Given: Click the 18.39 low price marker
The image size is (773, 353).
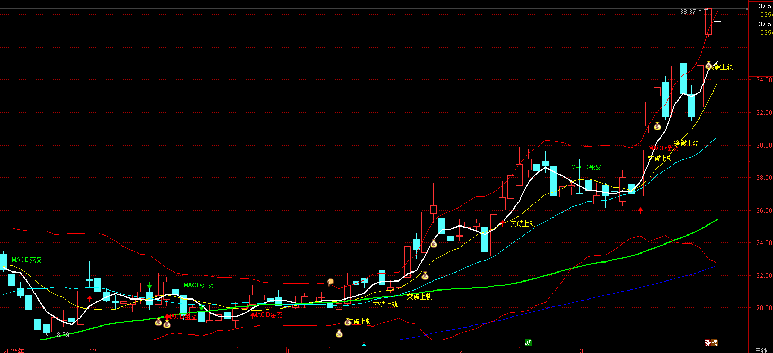Looking at the screenshot, I should click(x=61, y=334).
